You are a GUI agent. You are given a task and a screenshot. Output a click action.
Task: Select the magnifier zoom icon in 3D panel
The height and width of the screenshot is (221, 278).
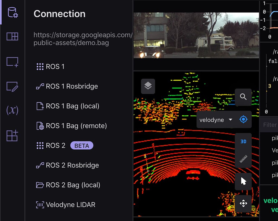243,97
